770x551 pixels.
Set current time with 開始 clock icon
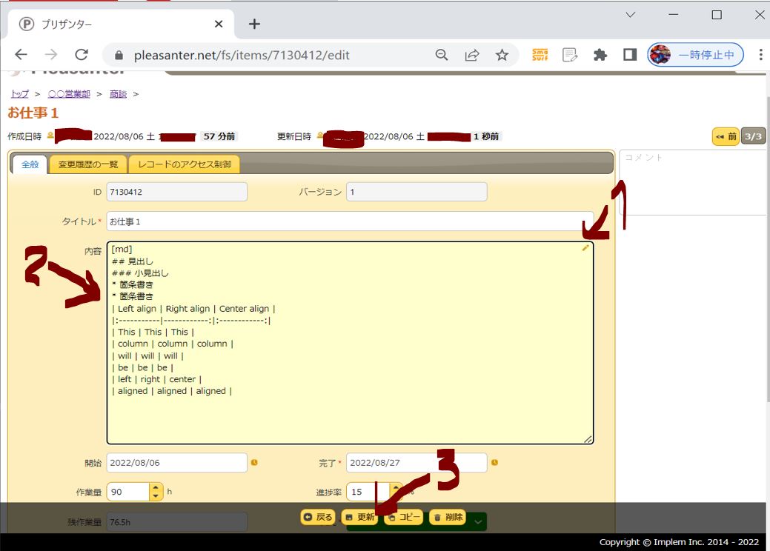pos(254,462)
